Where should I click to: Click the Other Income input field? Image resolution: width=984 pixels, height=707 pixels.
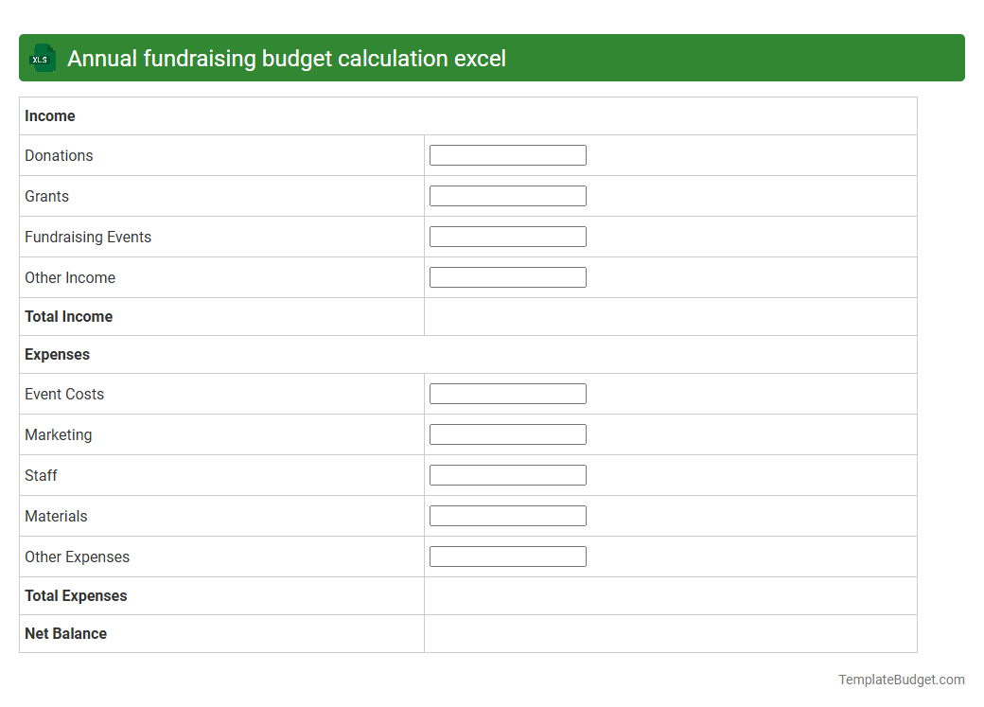click(x=507, y=276)
